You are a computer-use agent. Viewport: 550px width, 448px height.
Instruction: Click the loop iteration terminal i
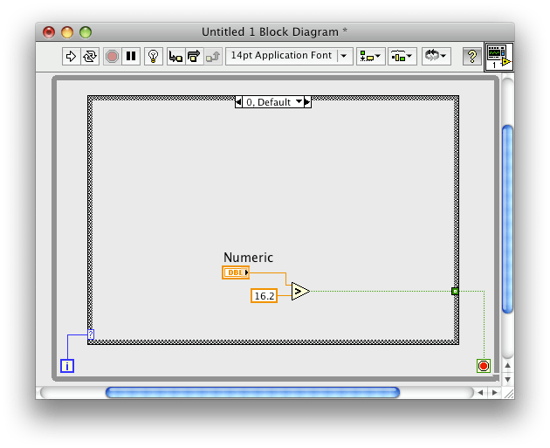67,366
